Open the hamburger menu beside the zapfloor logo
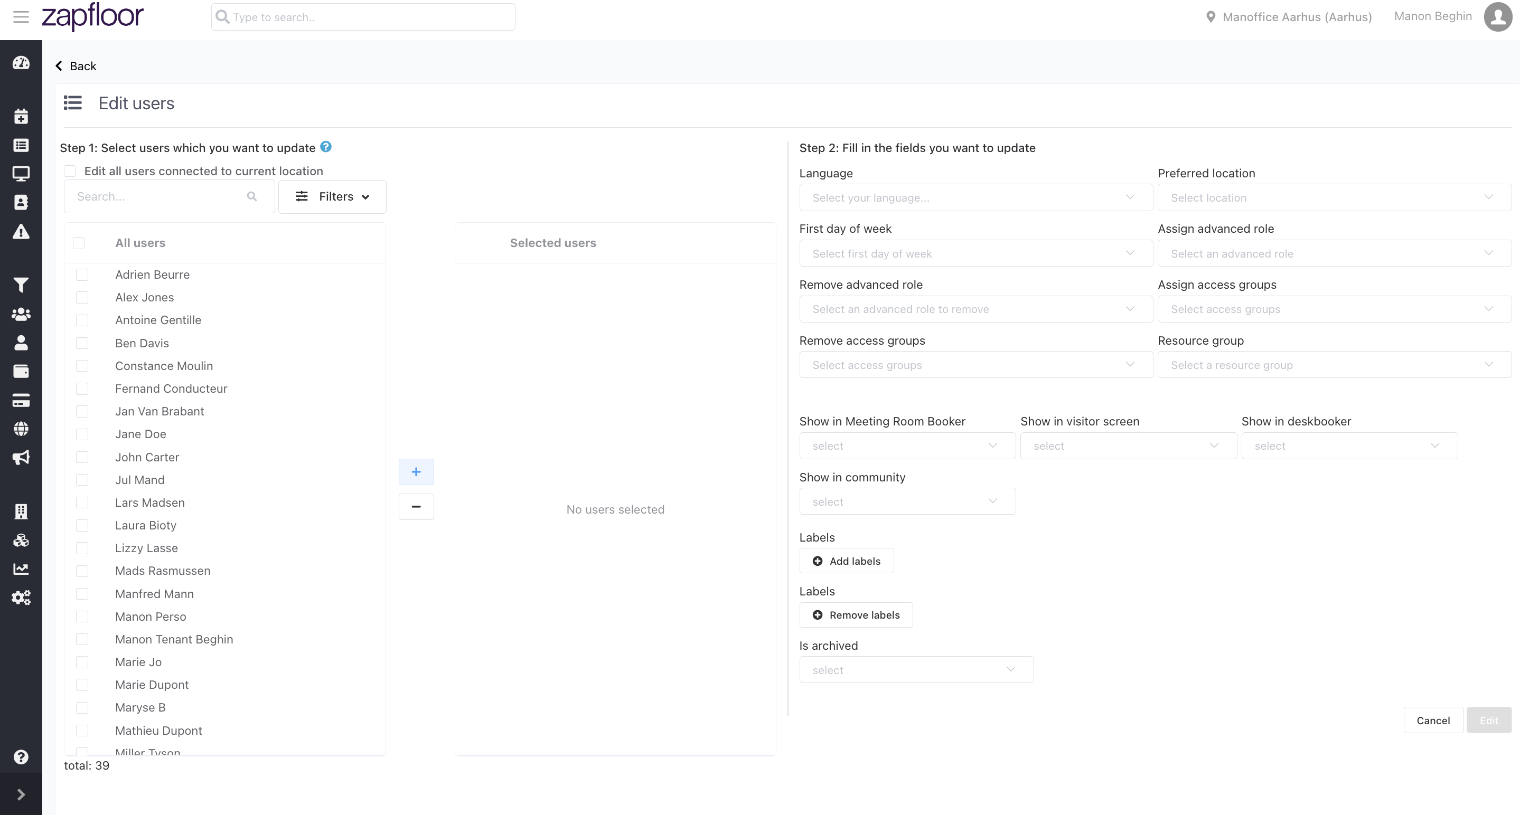Screen dimensions: 1520x815 (x=21, y=16)
